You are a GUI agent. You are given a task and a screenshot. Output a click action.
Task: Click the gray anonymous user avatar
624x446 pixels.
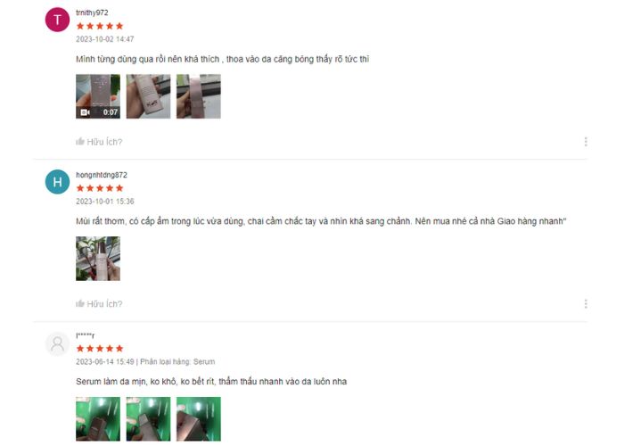[57, 343]
